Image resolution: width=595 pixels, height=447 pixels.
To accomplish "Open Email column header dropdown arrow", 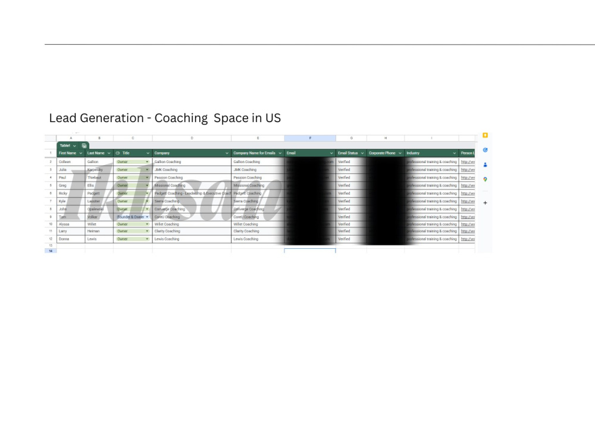I will [331, 154].
